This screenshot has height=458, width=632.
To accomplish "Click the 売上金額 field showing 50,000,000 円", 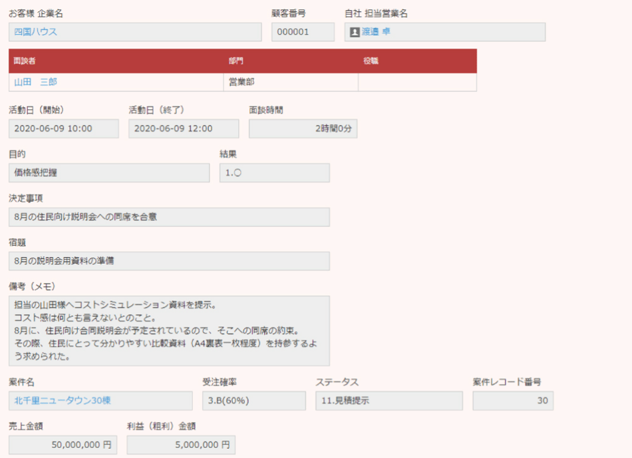I will (x=63, y=445).
